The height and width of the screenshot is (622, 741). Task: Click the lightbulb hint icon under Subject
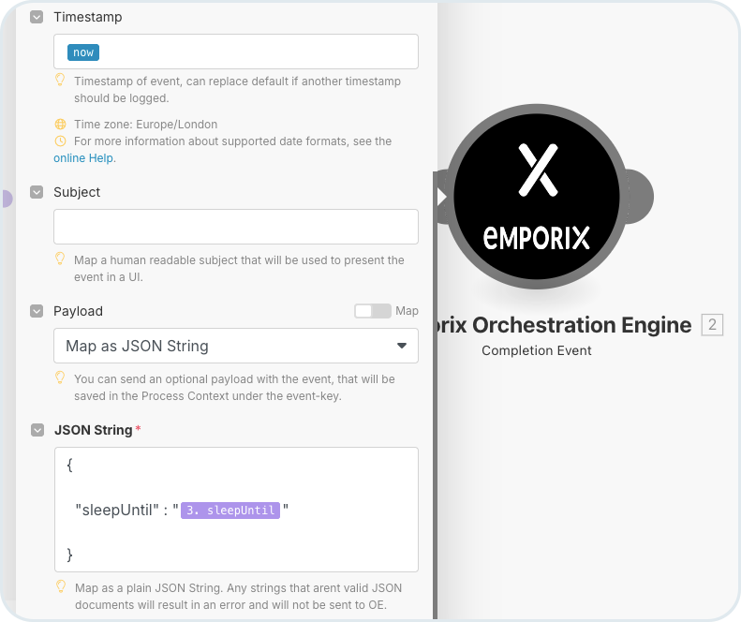pos(61,259)
